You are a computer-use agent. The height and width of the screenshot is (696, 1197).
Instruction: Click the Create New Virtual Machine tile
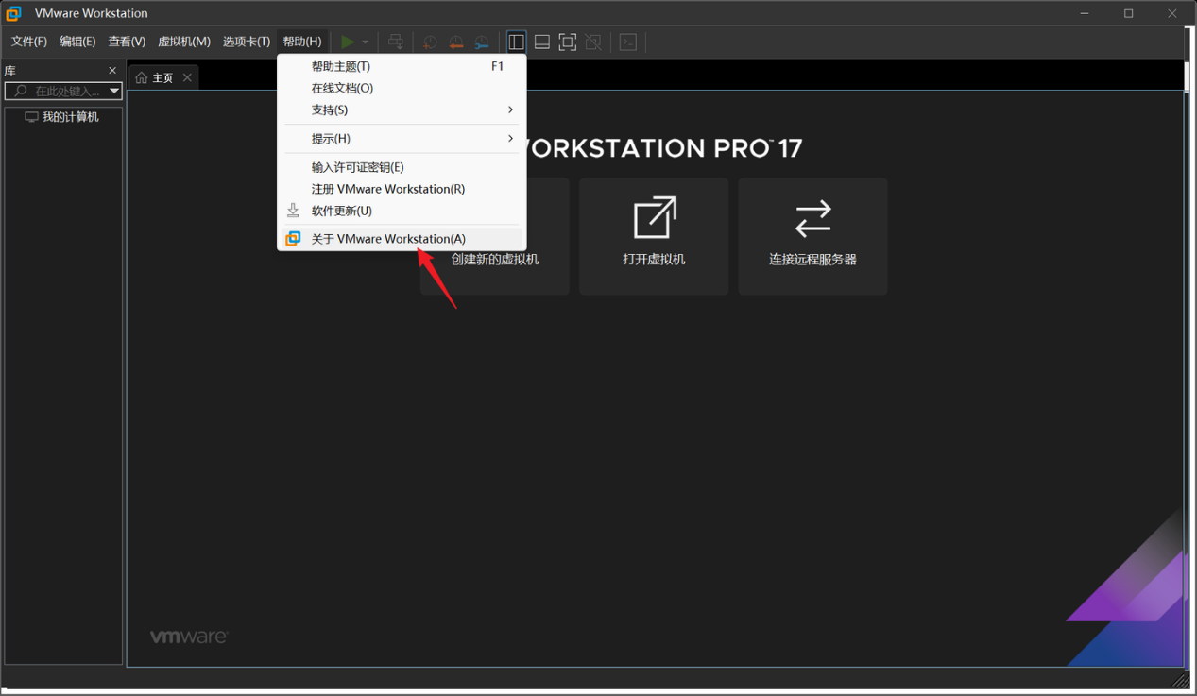click(x=495, y=236)
